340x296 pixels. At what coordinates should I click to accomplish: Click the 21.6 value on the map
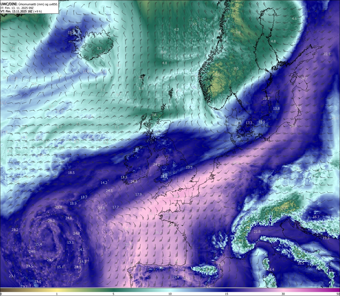257,231
